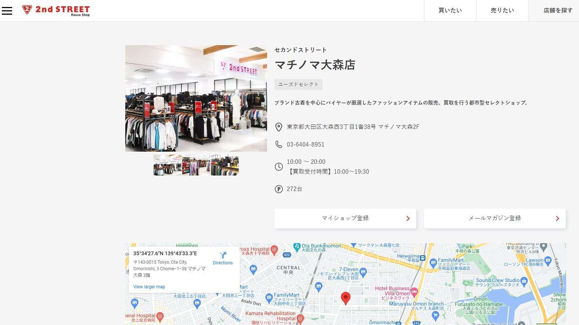
Task: Open the 売りたい menu
Action: pos(502,11)
